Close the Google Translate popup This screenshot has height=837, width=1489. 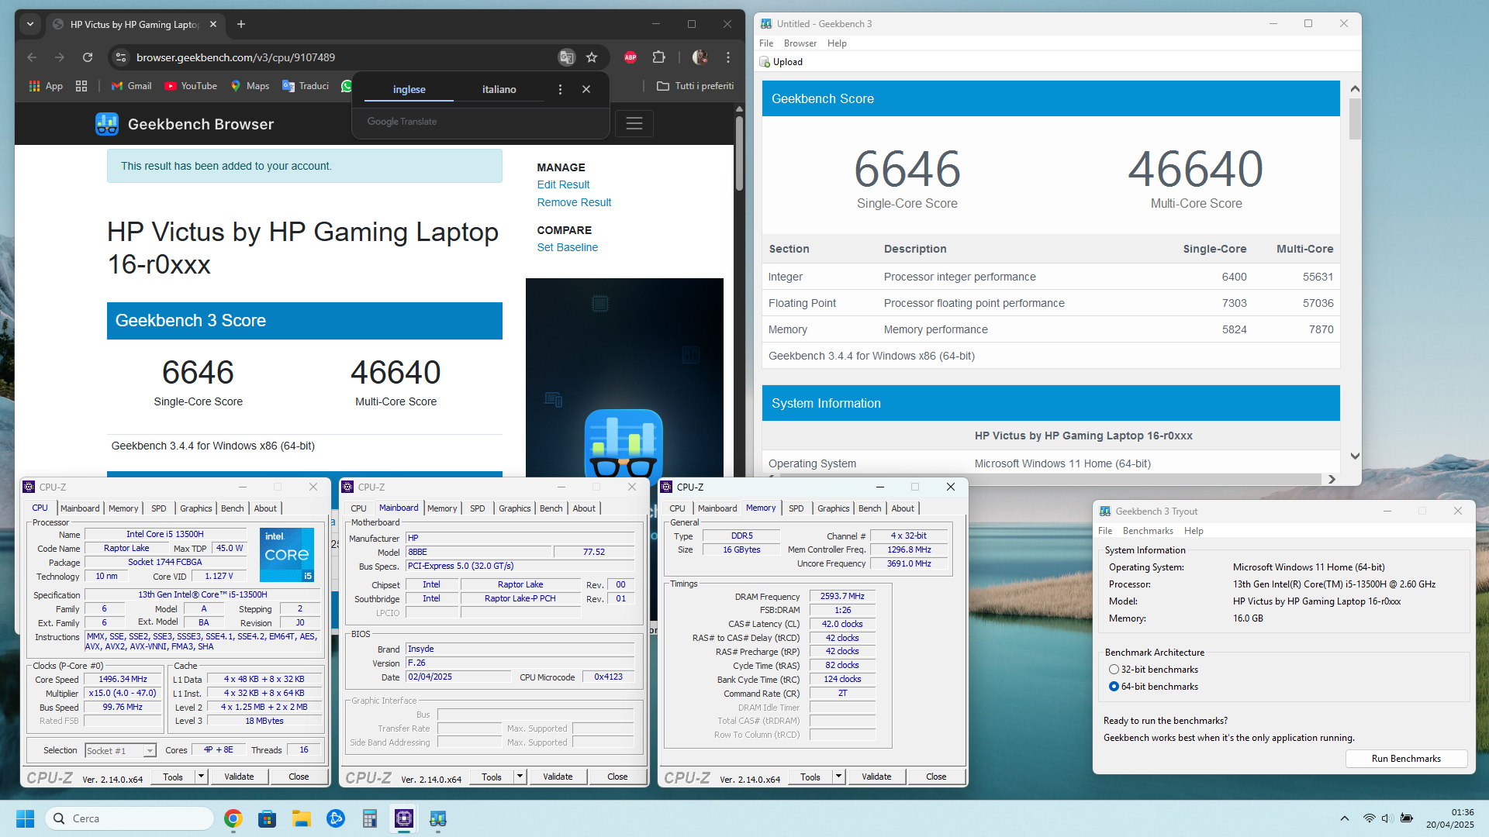click(x=586, y=90)
